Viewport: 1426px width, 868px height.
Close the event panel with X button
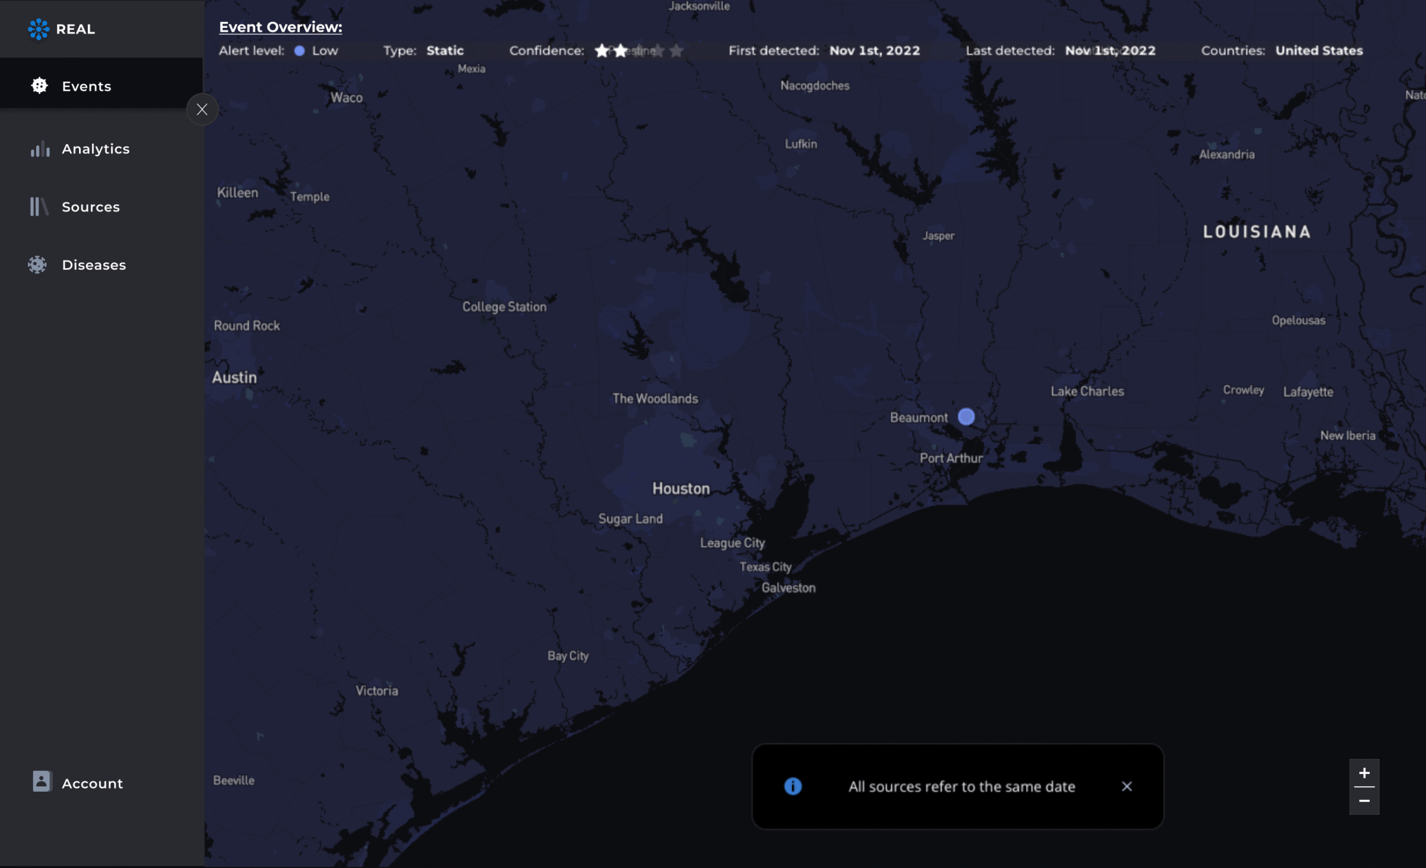coord(202,109)
